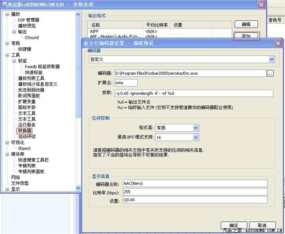Select 扩展变量 in the tree
This screenshot has height=234, width=285.
click(x=27, y=102)
